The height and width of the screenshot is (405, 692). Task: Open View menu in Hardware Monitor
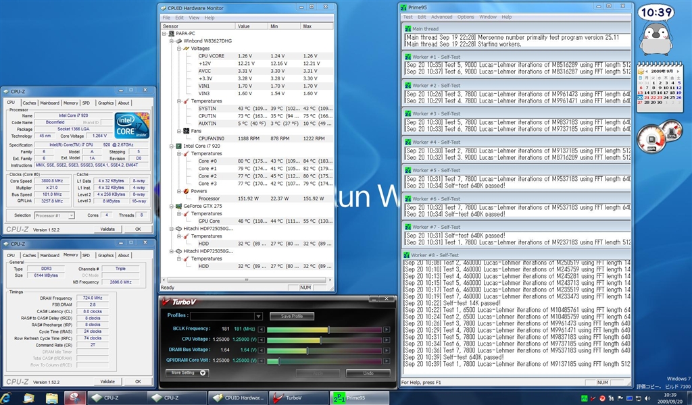click(x=194, y=18)
